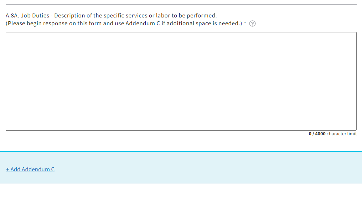Viewport: 362px width, 209px height.
Task: Open the Add Addendum C link
Action: click(x=30, y=169)
